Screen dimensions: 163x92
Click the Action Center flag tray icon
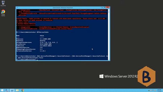pos(151,90)
